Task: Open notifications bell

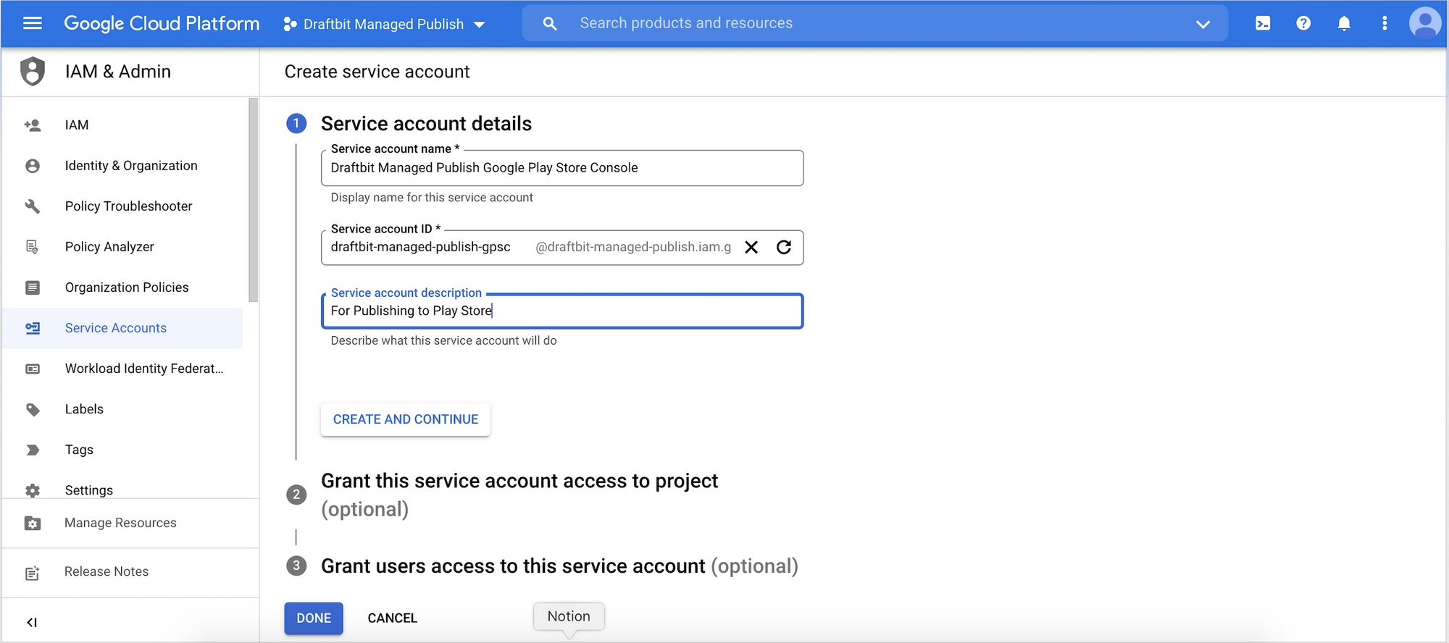Action: pyautogui.click(x=1344, y=23)
